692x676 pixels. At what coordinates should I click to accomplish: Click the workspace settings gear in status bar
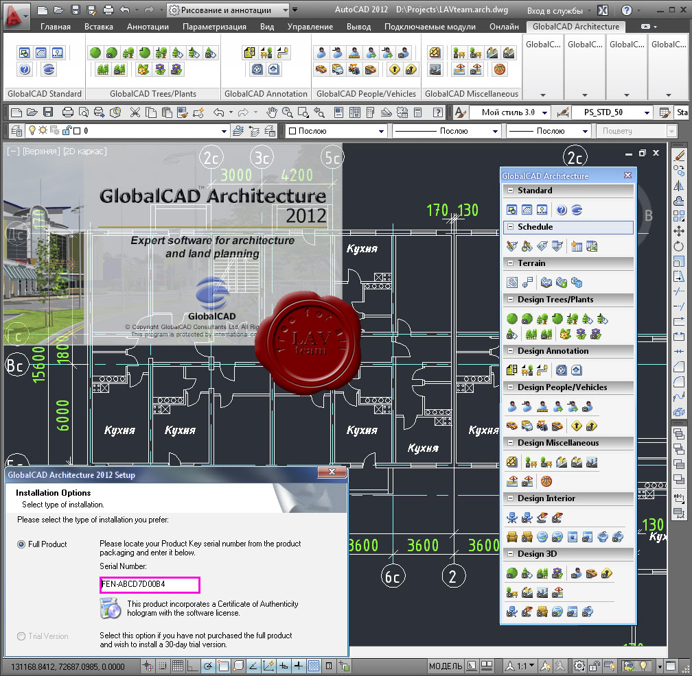(579, 666)
